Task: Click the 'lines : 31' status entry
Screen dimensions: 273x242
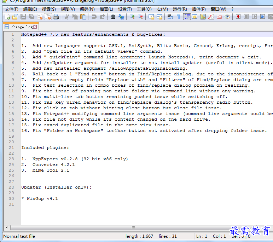Action: tap(168, 236)
